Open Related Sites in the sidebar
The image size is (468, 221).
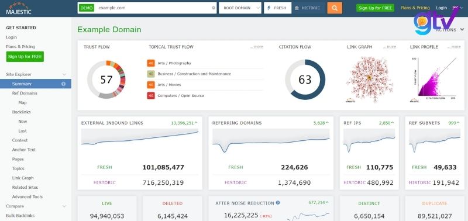pyautogui.click(x=25, y=187)
